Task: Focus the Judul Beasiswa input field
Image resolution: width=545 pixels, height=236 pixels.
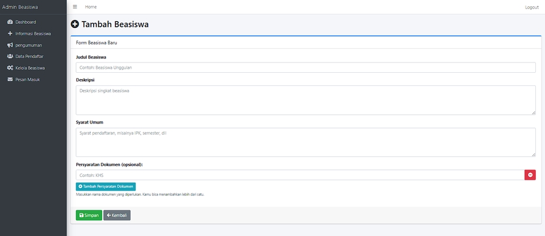Action: 305,67
